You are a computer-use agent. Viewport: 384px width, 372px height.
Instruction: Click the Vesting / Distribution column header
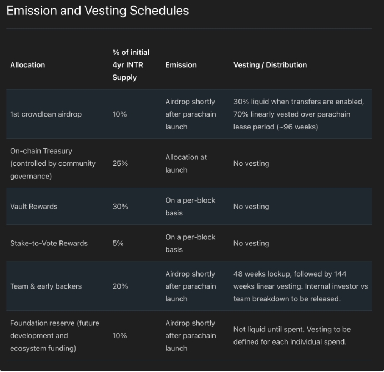tap(270, 65)
